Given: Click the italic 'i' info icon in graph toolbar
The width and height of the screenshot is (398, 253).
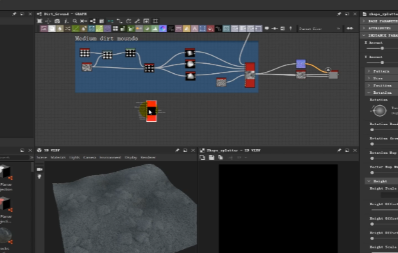Looking at the screenshot, I should [66, 21].
